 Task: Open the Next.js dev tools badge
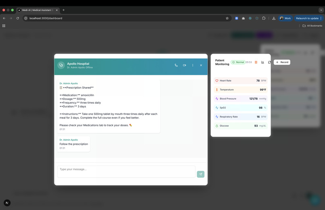pyautogui.click(x=7, y=203)
